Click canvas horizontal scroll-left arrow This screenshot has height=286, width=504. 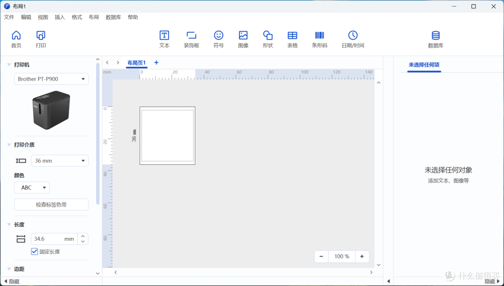pos(116,272)
